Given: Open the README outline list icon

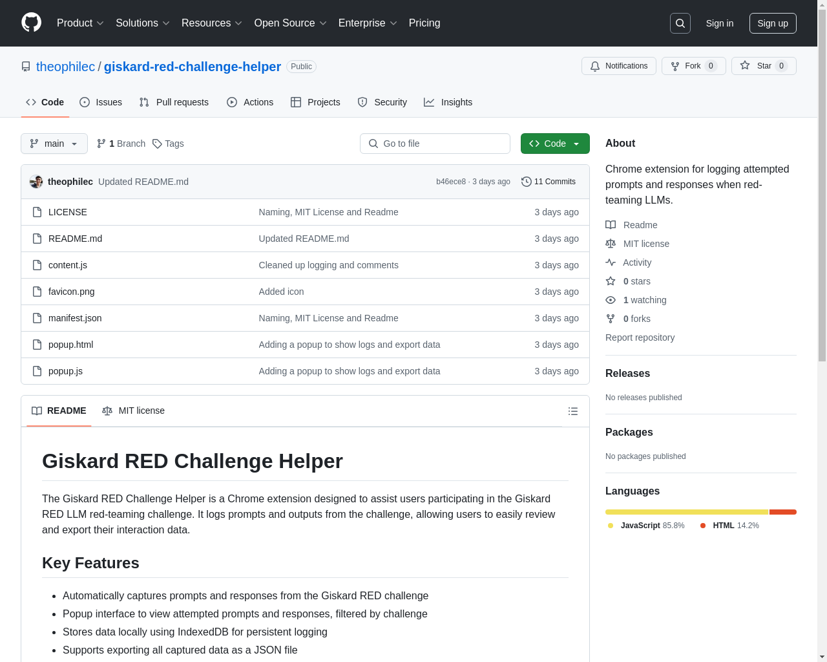Looking at the screenshot, I should 573,411.
